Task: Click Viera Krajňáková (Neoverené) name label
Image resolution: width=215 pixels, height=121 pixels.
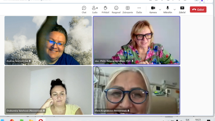Action: pos(111,111)
